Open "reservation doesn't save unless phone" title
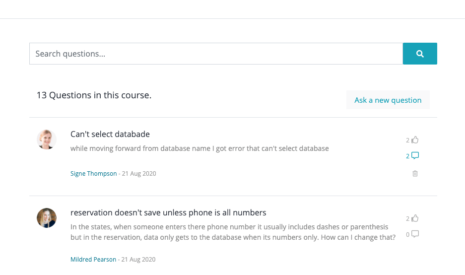The height and width of the screenshot is (275, 465). point(168,212)
